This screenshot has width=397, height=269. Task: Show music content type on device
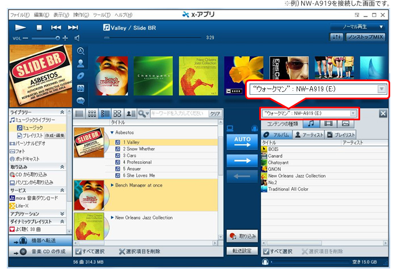click(x=311, y=124)
